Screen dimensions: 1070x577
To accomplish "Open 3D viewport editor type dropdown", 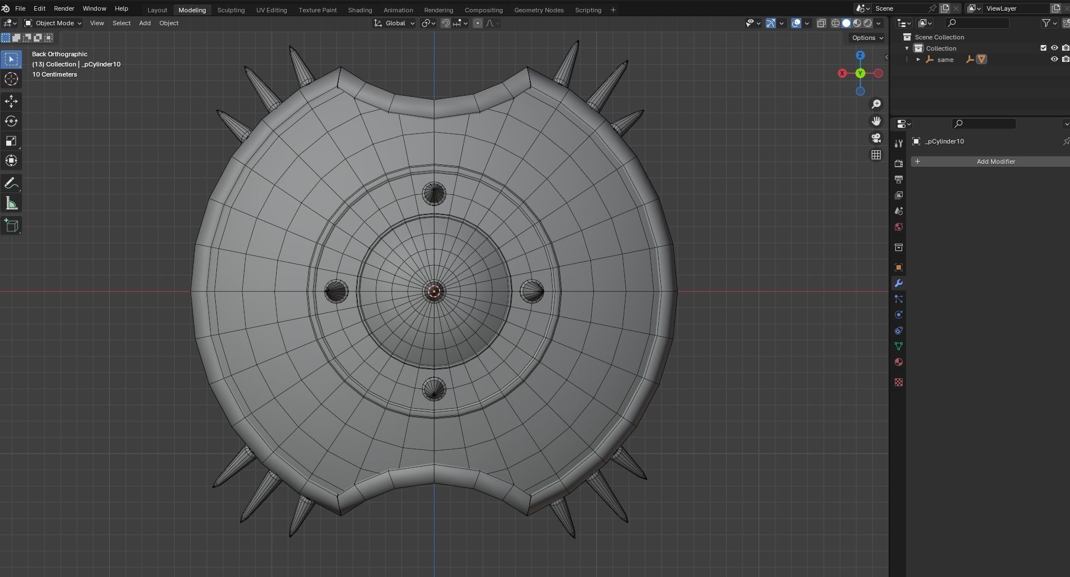I will 10,23.
